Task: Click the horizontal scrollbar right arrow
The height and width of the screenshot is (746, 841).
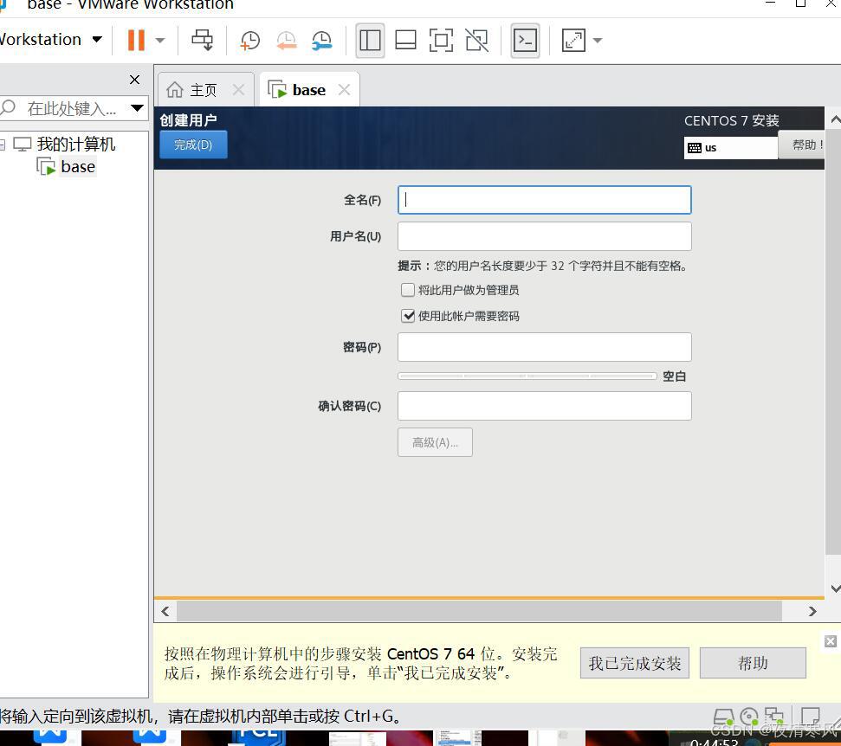Action: 812,612
